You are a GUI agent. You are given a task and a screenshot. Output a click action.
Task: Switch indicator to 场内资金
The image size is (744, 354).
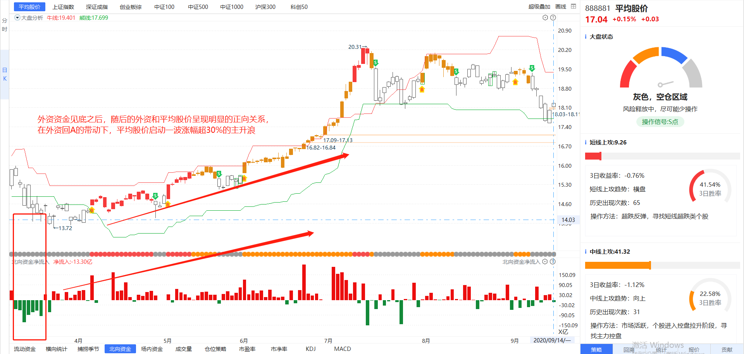152,349
